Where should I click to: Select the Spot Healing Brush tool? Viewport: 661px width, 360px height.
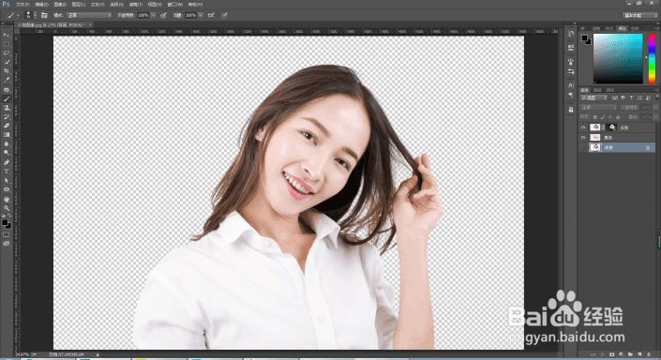tap(7, 90)
